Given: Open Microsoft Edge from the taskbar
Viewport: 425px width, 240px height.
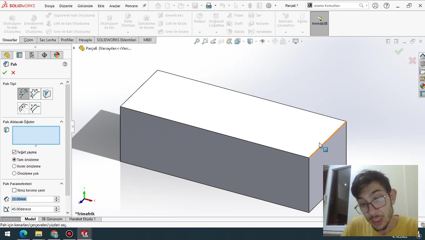Looking at the screenshot, I should click(23, 234).
